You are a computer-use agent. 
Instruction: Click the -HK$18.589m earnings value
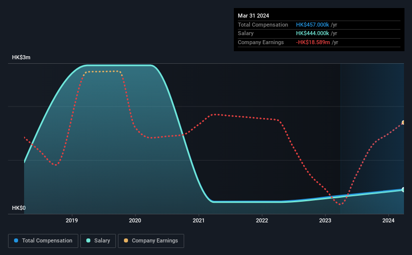313,42
